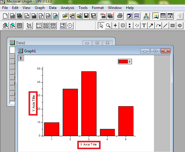Image resolution: width=185 pixels, height=152 pixels.
Task: Click the Save project floppy icon
Action: pyautogui.click(x=86, y=16)
